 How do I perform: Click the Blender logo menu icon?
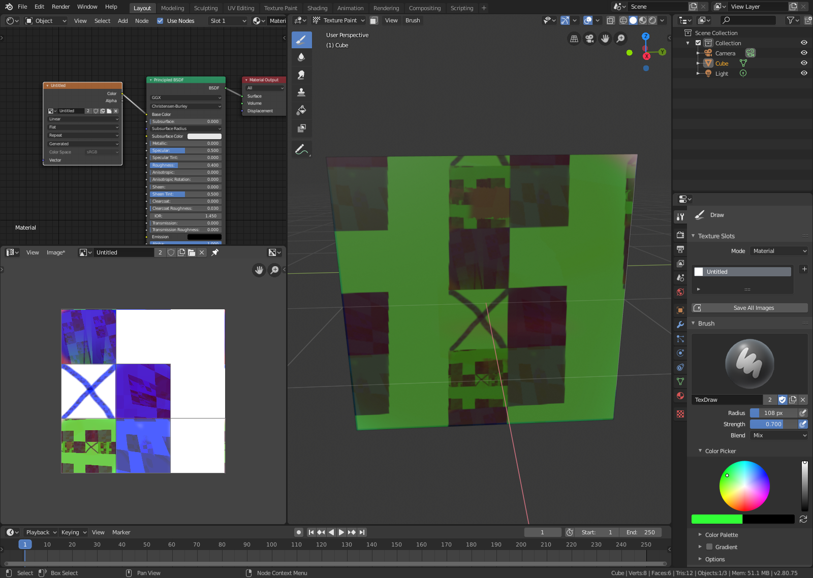[x=9, y=7]
